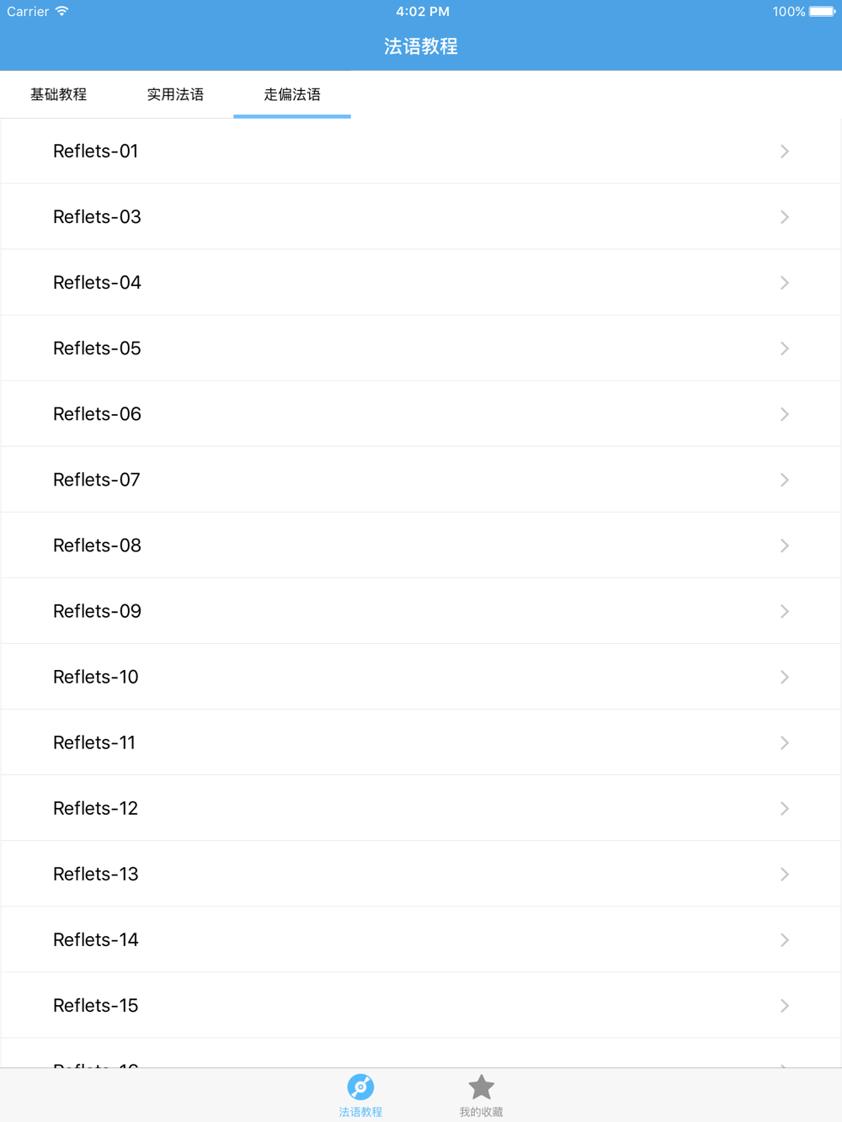Open lesson Reflets-08
This screenshot has width=842, height=1122.
tap(421, 545)
